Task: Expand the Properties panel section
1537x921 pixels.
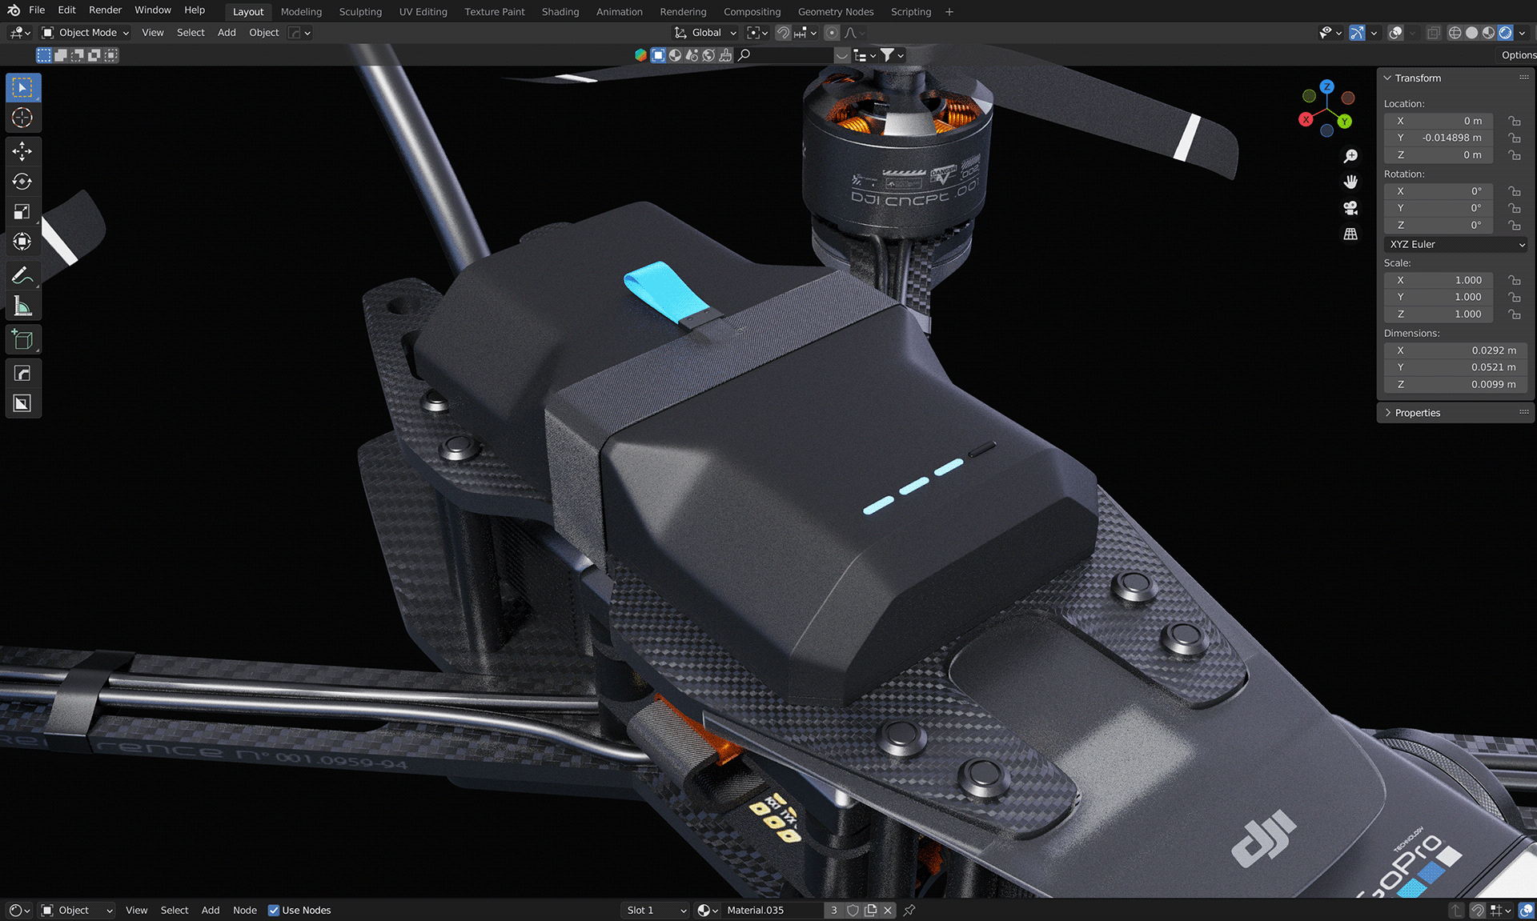Action: pos(1417,412)
